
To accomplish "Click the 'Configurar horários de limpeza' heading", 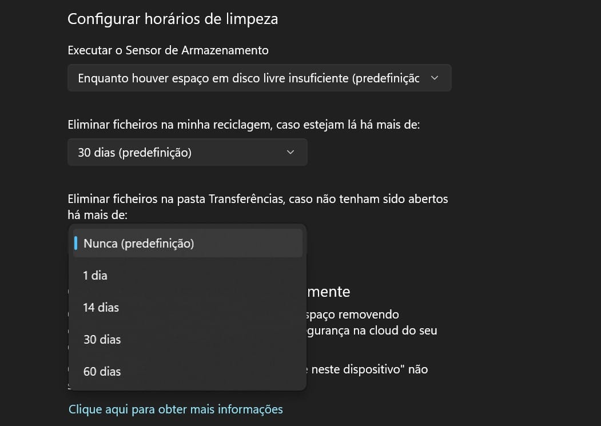I will [x=173, y=19].
